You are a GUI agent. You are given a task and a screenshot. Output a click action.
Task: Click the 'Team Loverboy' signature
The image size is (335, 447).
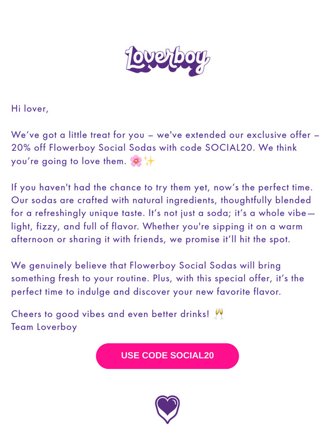(44, 327)
